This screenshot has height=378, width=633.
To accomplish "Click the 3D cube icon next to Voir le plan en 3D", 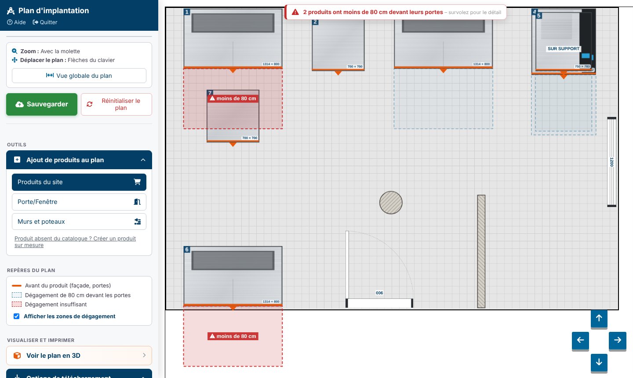I will [x=17, y=356].
